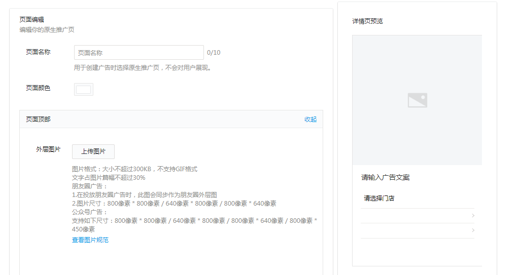The width and height of the screenshot is (518, 275).
Task: Click the 页面颜色 label
Action: 38,88
